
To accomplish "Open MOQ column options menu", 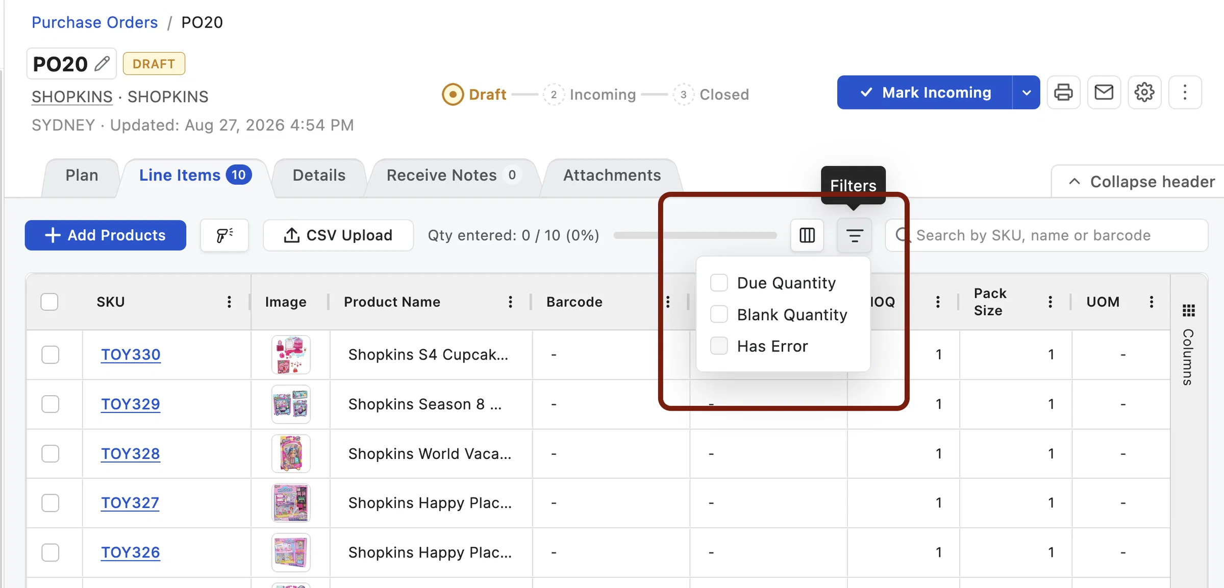I will tap(938, 302).
